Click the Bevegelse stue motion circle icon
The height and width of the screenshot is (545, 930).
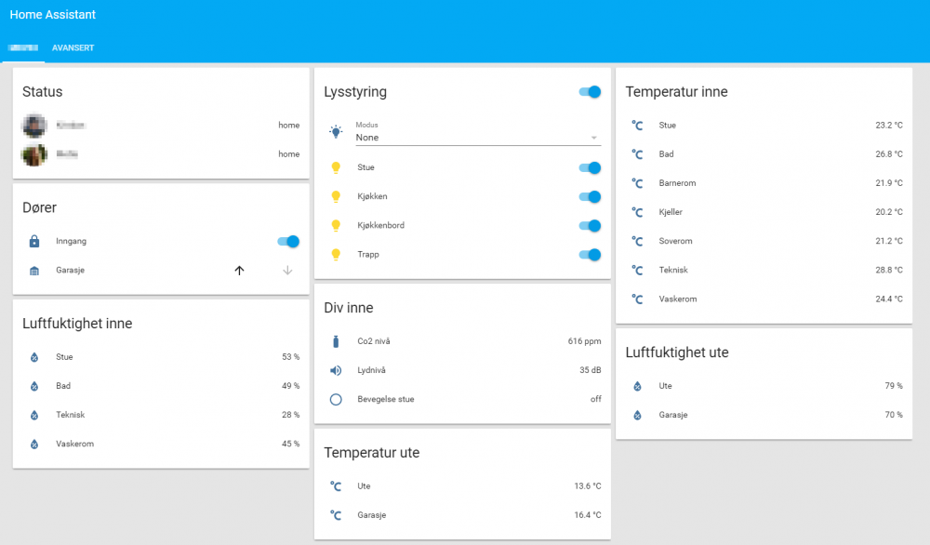pos(336,399)
